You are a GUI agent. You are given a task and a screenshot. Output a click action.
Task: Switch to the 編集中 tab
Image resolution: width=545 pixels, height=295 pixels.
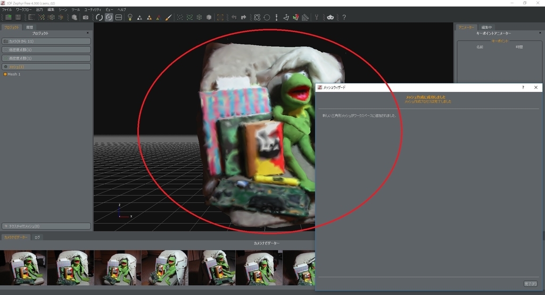[x=486, y=27]
